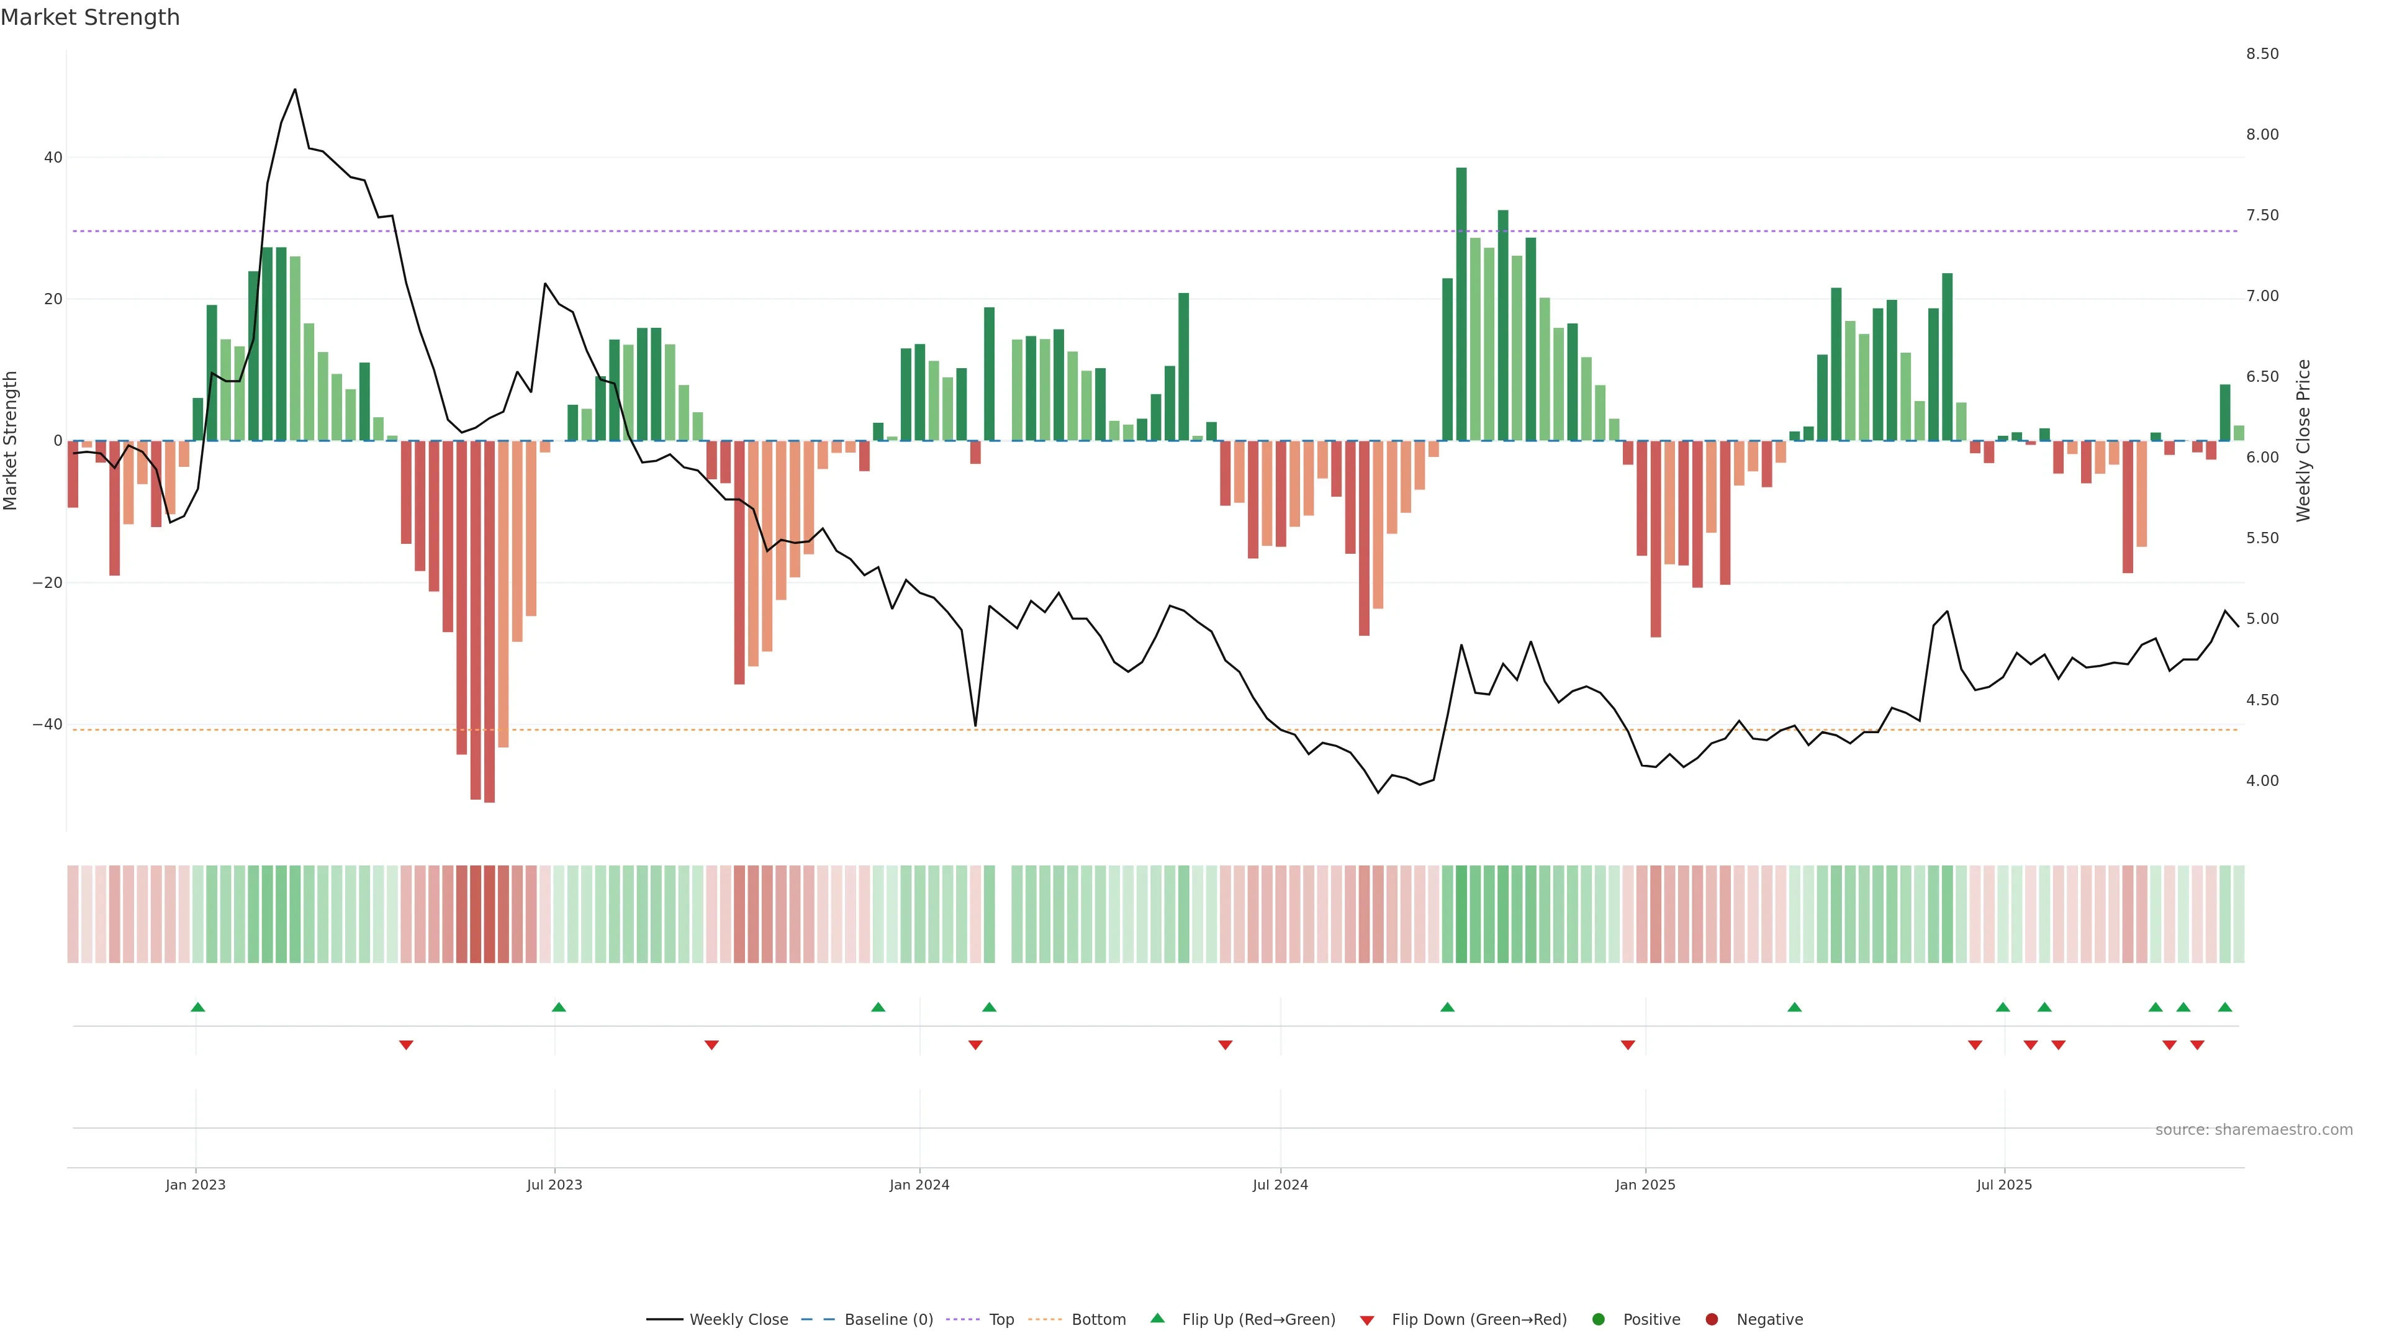Viewport: 2384px width, 1341px height.
Task: Click flip-up triangle marker at Jul 2023
Action: tap(558, 1007)
